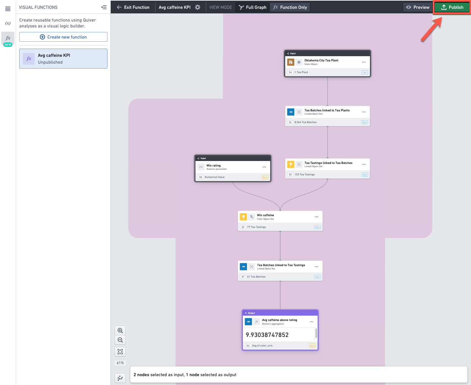Click the Objs badge on Min caffeine node
The width and height of the screenshot is (471, 385).
317,227
